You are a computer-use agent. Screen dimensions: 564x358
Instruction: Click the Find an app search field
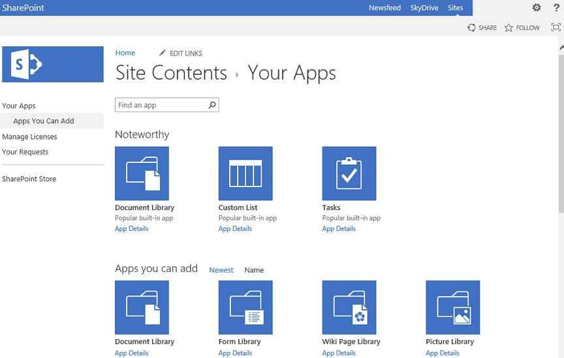point(161,105)
